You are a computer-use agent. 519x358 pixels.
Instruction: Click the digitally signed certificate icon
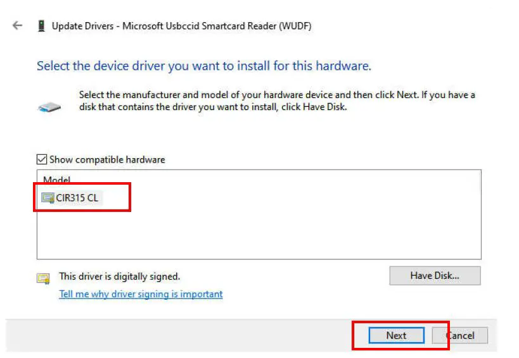pos(43,278)
